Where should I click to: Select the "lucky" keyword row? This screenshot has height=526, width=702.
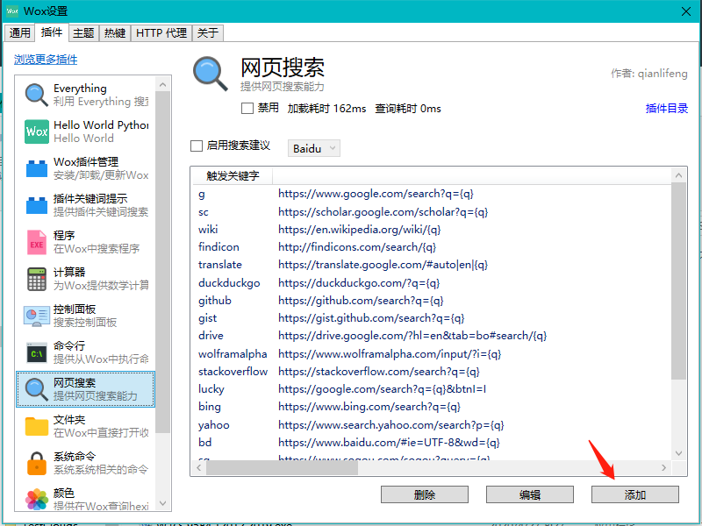click(432, 389)
